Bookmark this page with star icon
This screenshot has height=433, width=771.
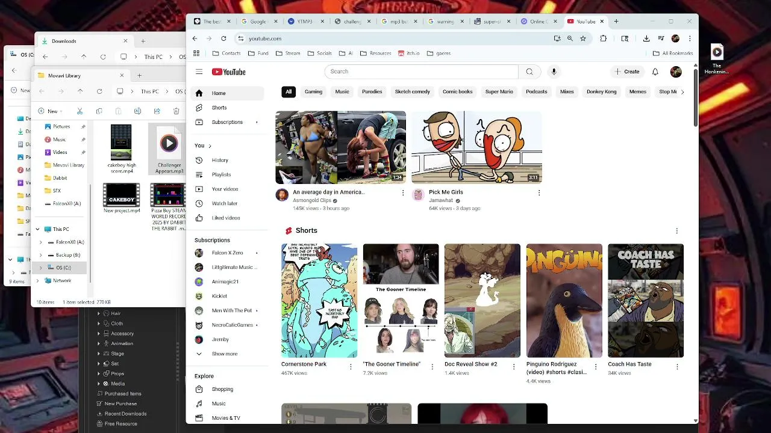tap(582, 38)
